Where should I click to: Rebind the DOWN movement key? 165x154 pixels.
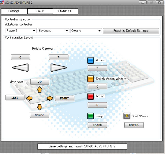click(x=39, y=115)
